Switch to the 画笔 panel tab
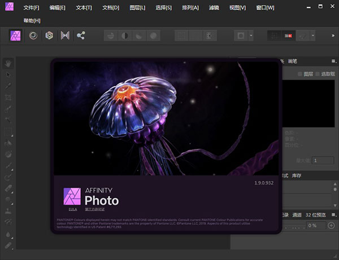 click(293, 61)
